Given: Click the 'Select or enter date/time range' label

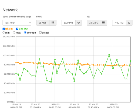Looking at the screenshot, I should point(17,17).
